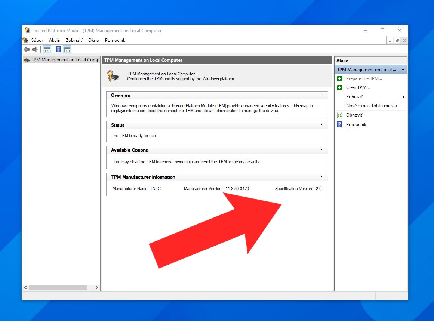
Task: Click the 'You may clear the TPM' options text
Action: tap(187, 162)
